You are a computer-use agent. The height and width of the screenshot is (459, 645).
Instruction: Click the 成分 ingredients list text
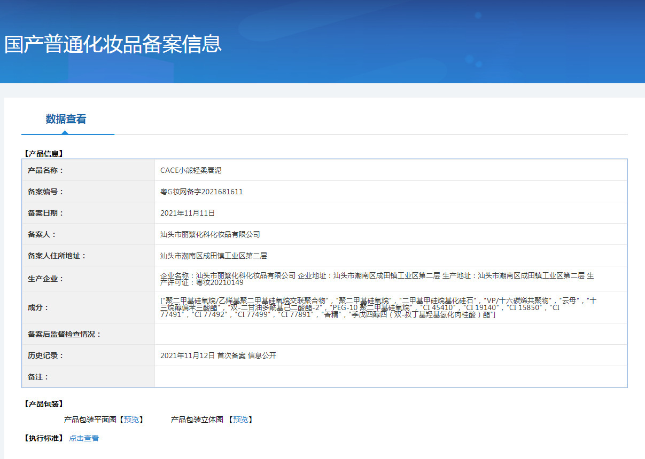click(378, 308)
